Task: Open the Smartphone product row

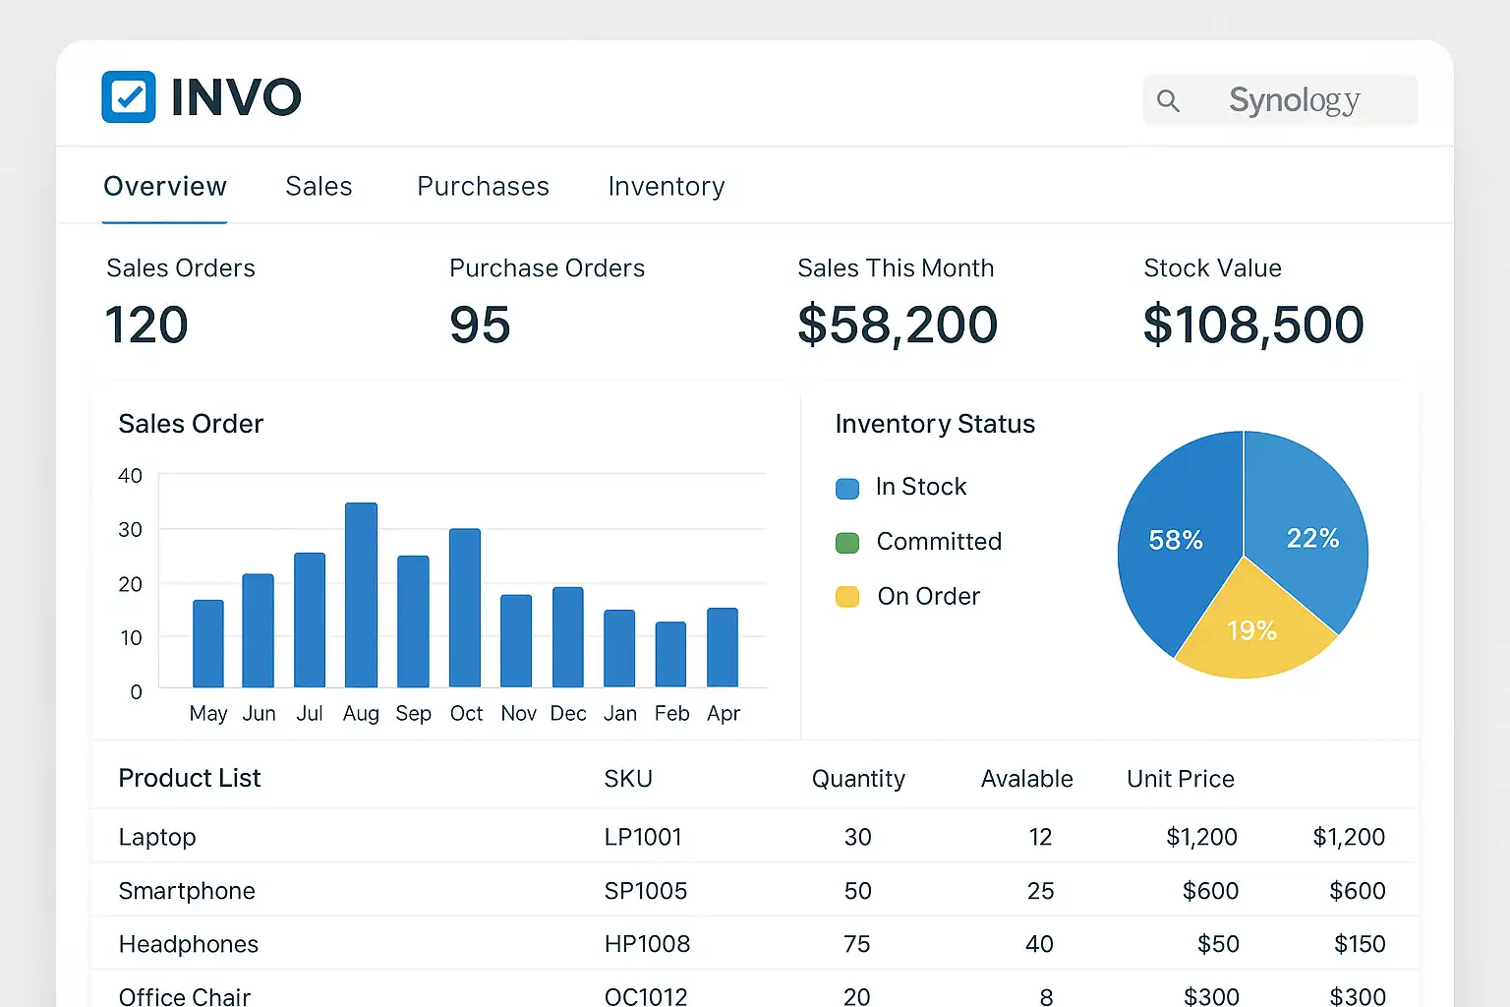Action: [187, 891]
